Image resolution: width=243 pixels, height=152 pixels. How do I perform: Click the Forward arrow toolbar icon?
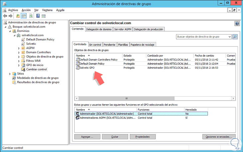coord(11,16)
